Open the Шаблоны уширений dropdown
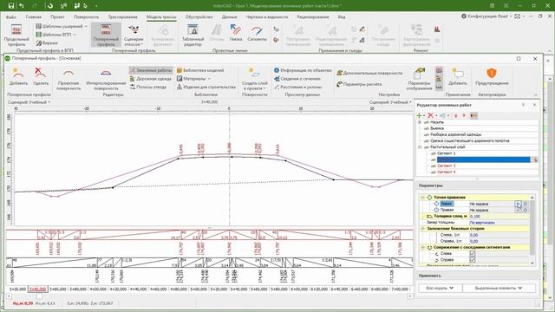This screenshot has width=555, height=312. click(x=62, y=27)
